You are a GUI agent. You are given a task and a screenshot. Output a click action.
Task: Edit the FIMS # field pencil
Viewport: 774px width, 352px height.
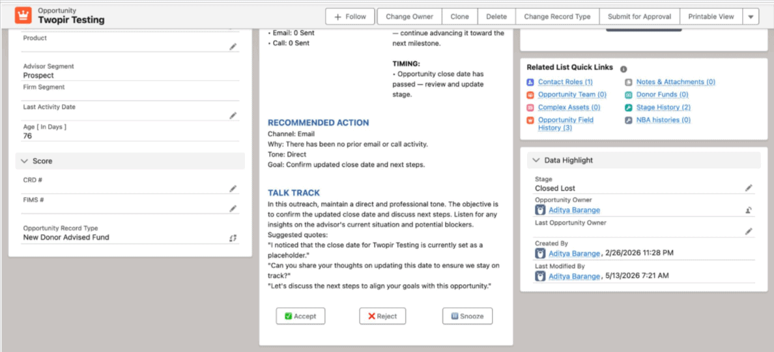pyautogui.click(x=233, y=209)
